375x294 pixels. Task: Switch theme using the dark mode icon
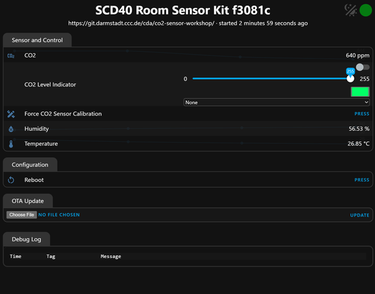(x=351, y=10)
